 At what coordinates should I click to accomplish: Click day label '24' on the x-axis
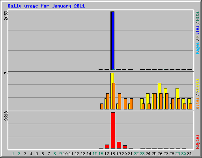click(148, 154)
